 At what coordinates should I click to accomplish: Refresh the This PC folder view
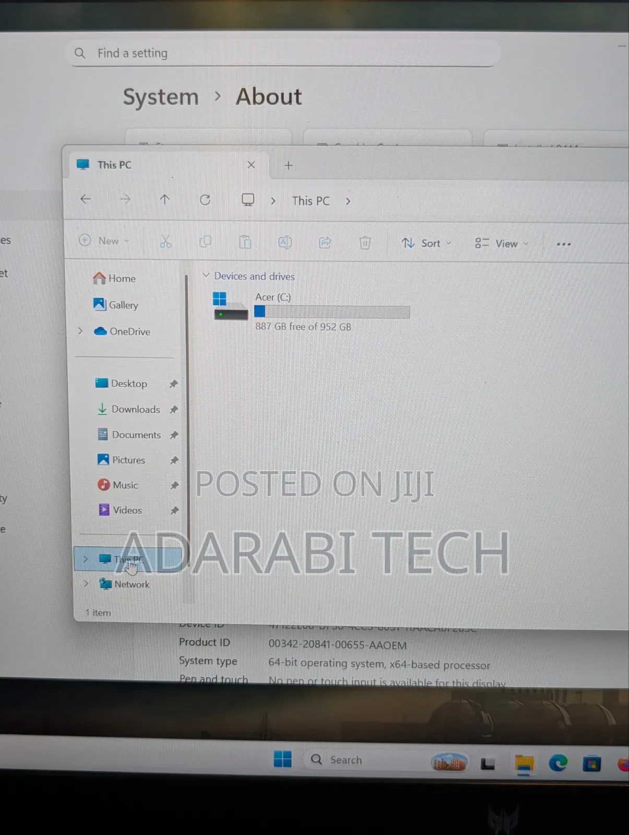[205, 200]
